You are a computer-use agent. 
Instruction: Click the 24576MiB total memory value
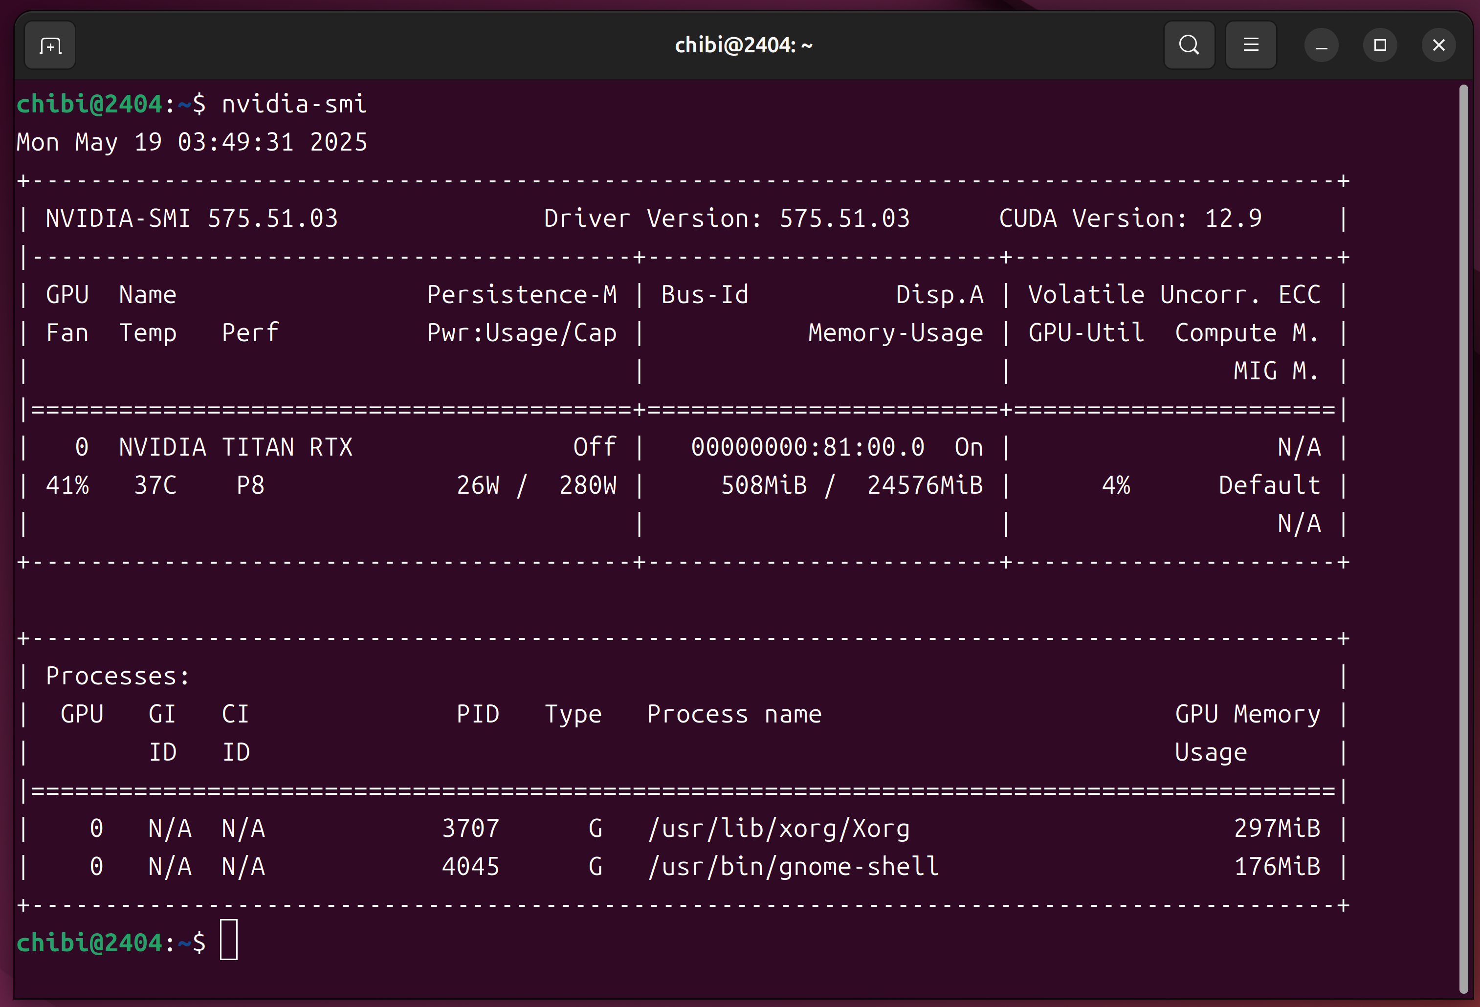925,485
